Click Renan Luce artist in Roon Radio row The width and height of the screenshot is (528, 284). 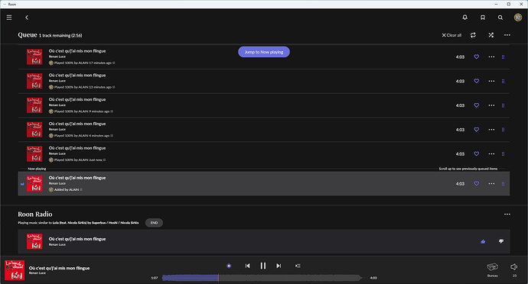[57, 244]
